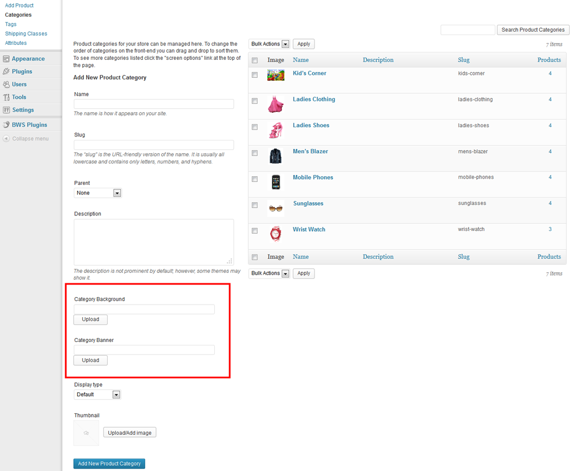Tick the Ladies Clothing row checkbox
Viewport: 576px width, 471px height.
(255, 101)
